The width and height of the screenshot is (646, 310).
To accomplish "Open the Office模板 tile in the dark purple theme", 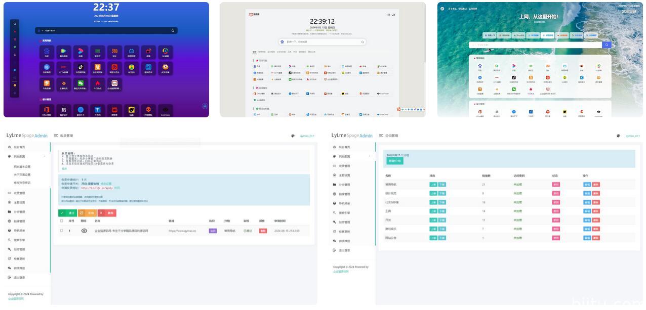I will (47, 110).
